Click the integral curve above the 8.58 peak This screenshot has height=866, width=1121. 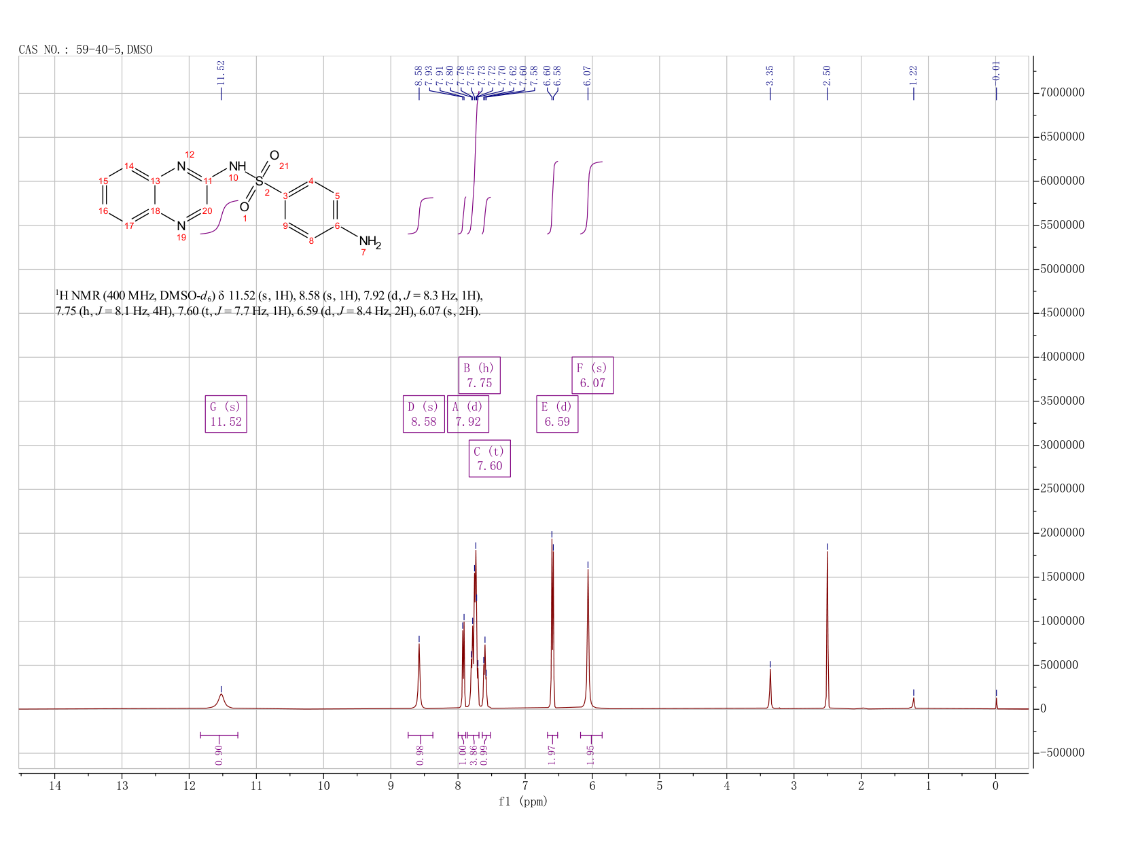pos(419,215)
